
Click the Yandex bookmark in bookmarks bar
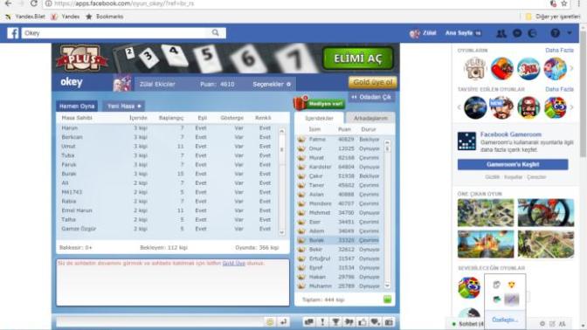coord(66,17)
